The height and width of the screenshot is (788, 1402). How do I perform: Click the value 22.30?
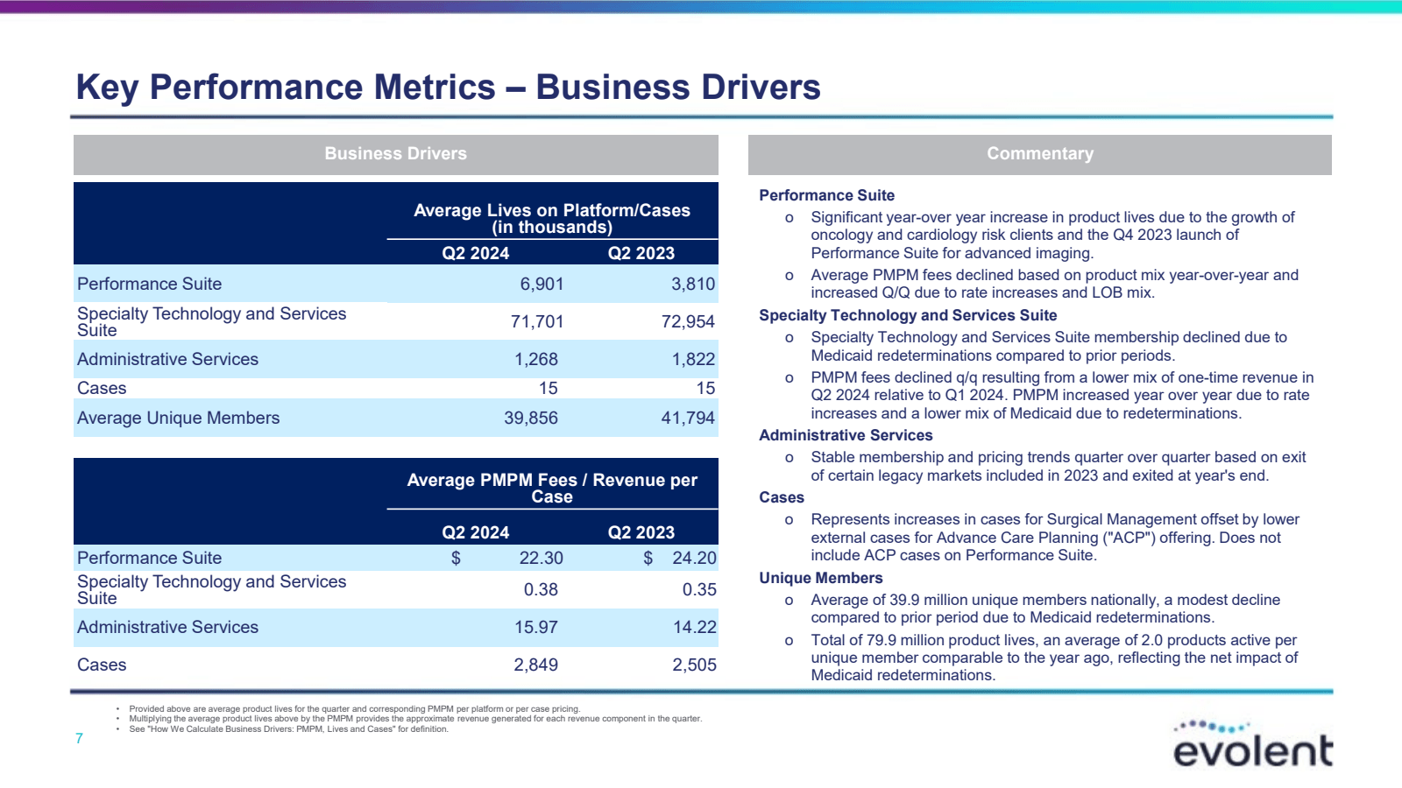pyautogui.click(x=542, y=558)
